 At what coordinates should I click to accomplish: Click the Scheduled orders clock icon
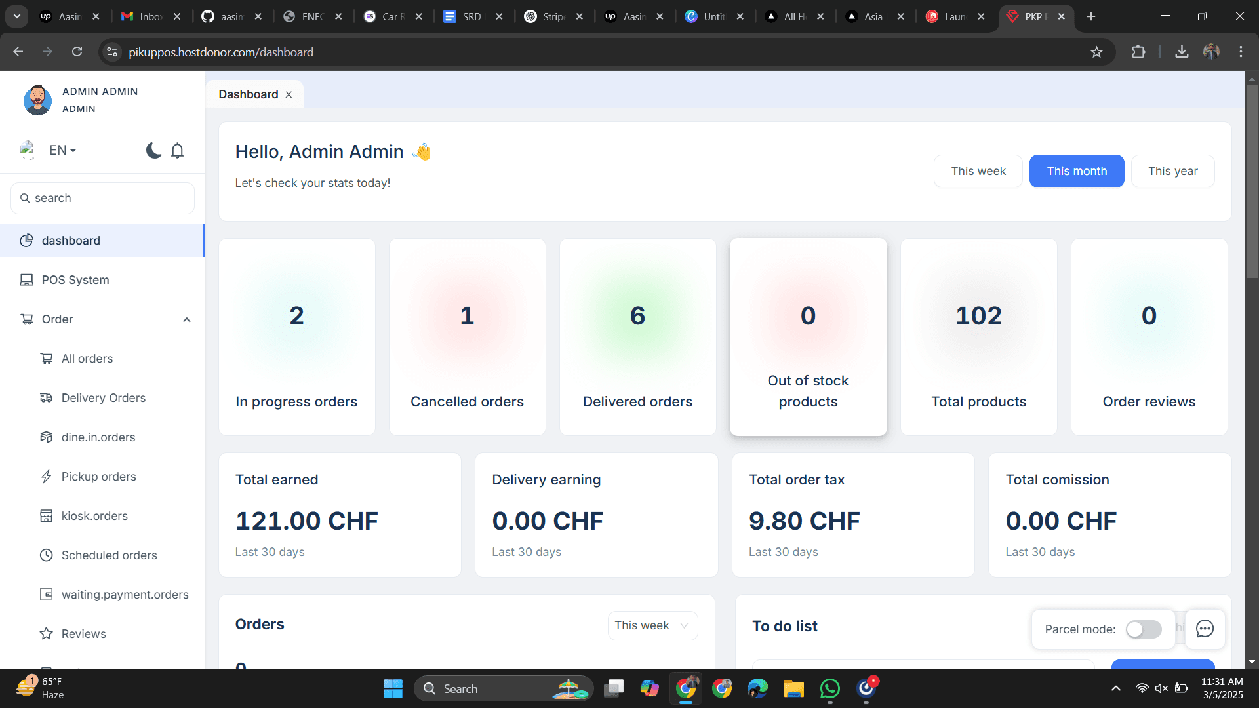[46, 555]
